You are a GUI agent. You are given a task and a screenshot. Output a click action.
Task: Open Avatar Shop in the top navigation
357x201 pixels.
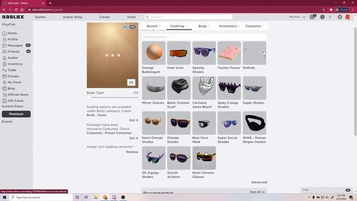click(73, 17)
